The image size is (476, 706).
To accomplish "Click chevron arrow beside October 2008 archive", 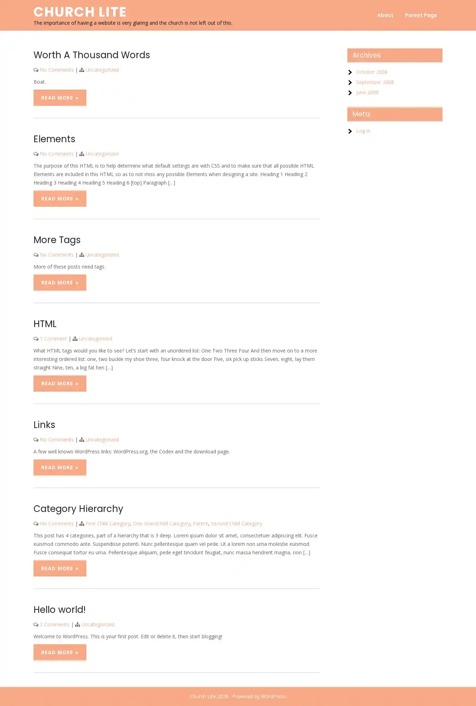I will click(350, 72).
